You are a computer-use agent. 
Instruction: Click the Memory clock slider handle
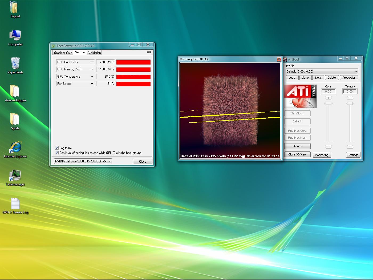[x=350, y=103]
